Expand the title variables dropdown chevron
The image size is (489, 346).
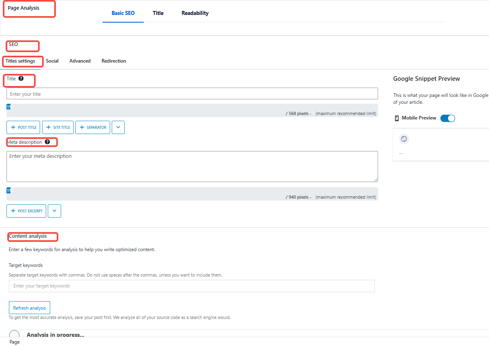[x=118, y=127]
